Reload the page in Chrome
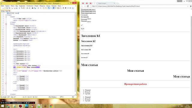Screen dimensions: 192x108 (x=88, y=6)
